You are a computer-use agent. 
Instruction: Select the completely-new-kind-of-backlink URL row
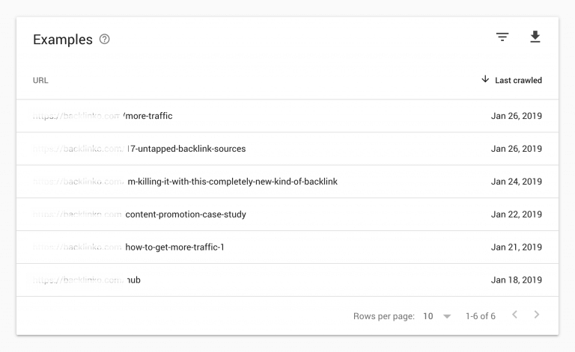coord(287,182)
